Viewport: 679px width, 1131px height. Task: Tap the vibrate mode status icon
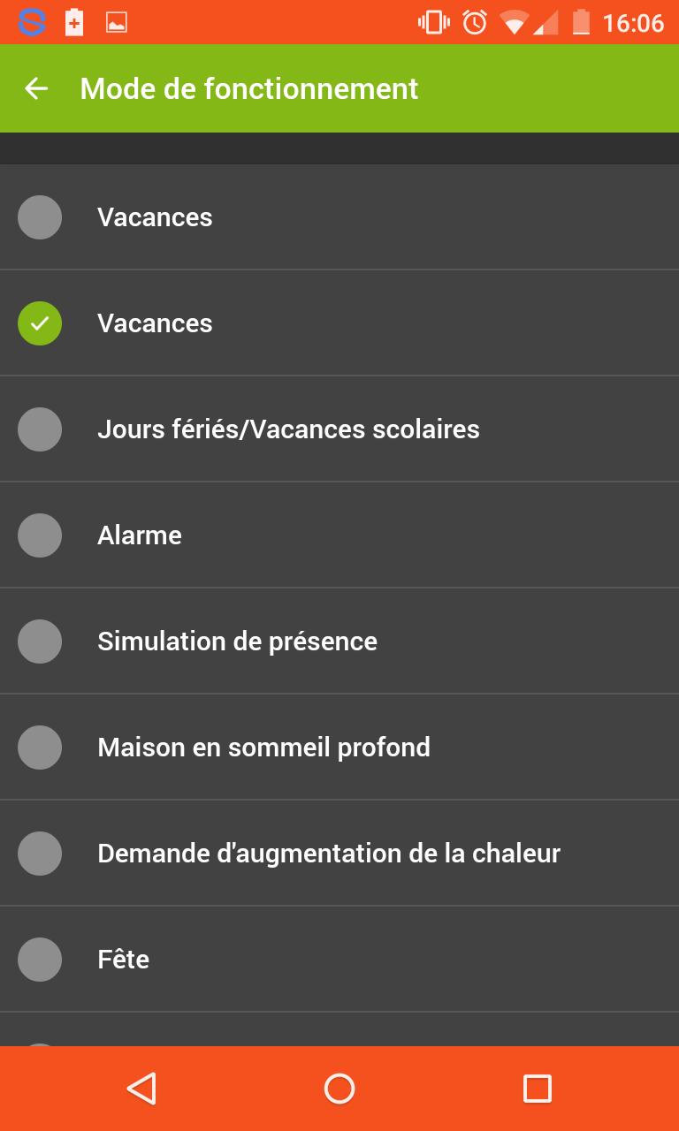(x=433, y=22)
